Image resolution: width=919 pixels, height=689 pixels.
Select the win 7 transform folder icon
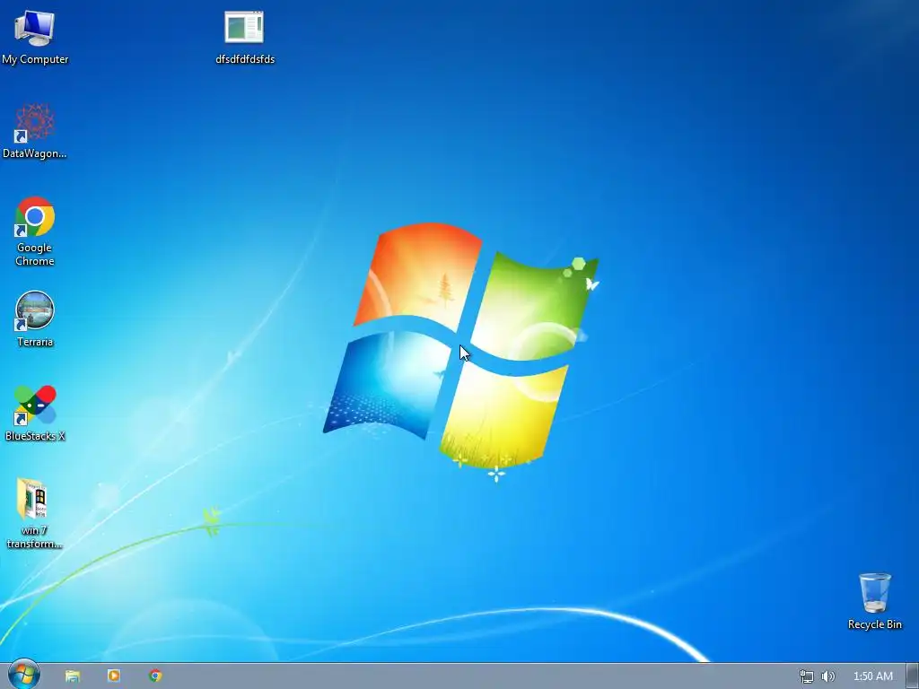click(x=35, y=514)
